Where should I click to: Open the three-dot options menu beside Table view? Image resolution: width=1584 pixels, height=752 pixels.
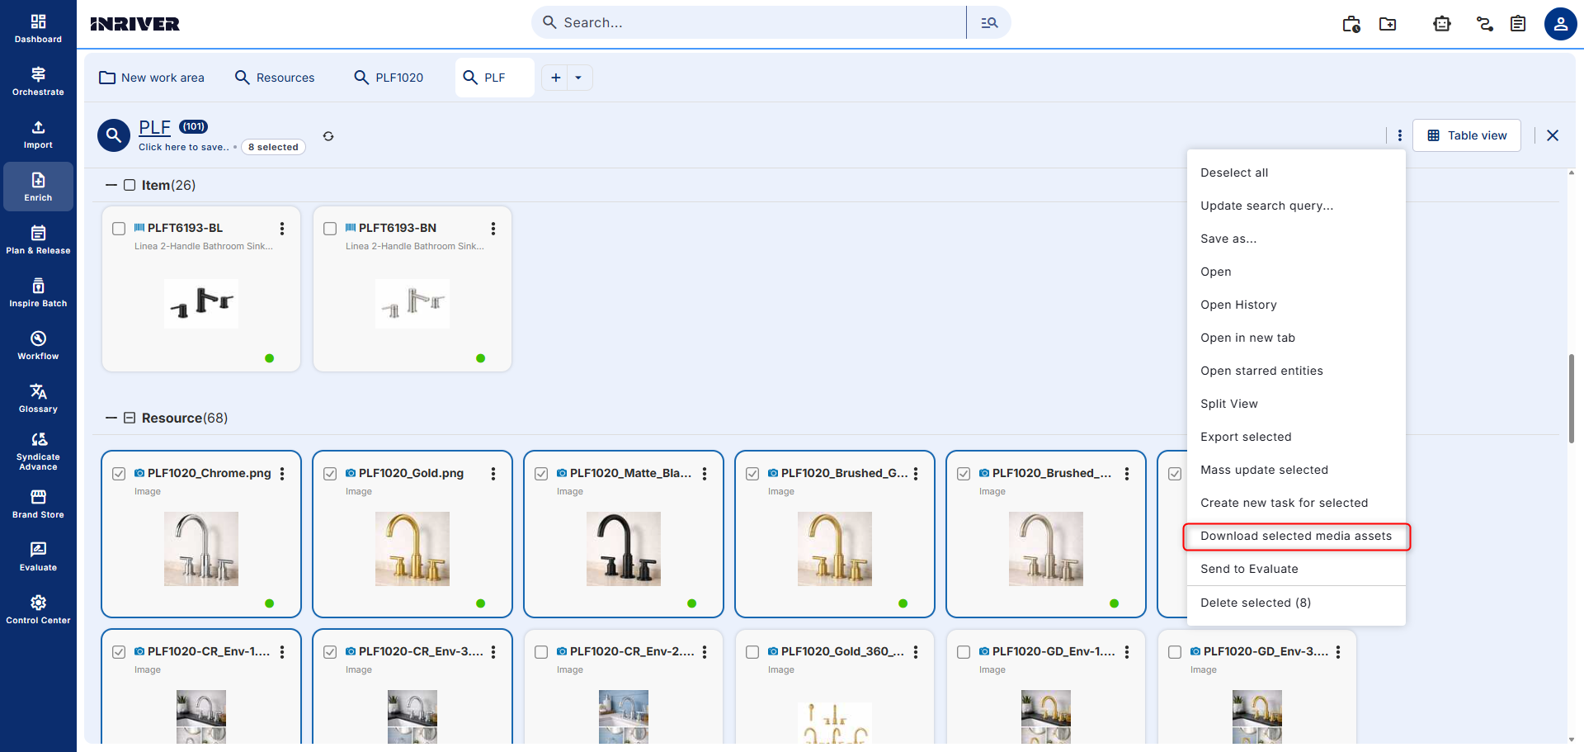1399,135
